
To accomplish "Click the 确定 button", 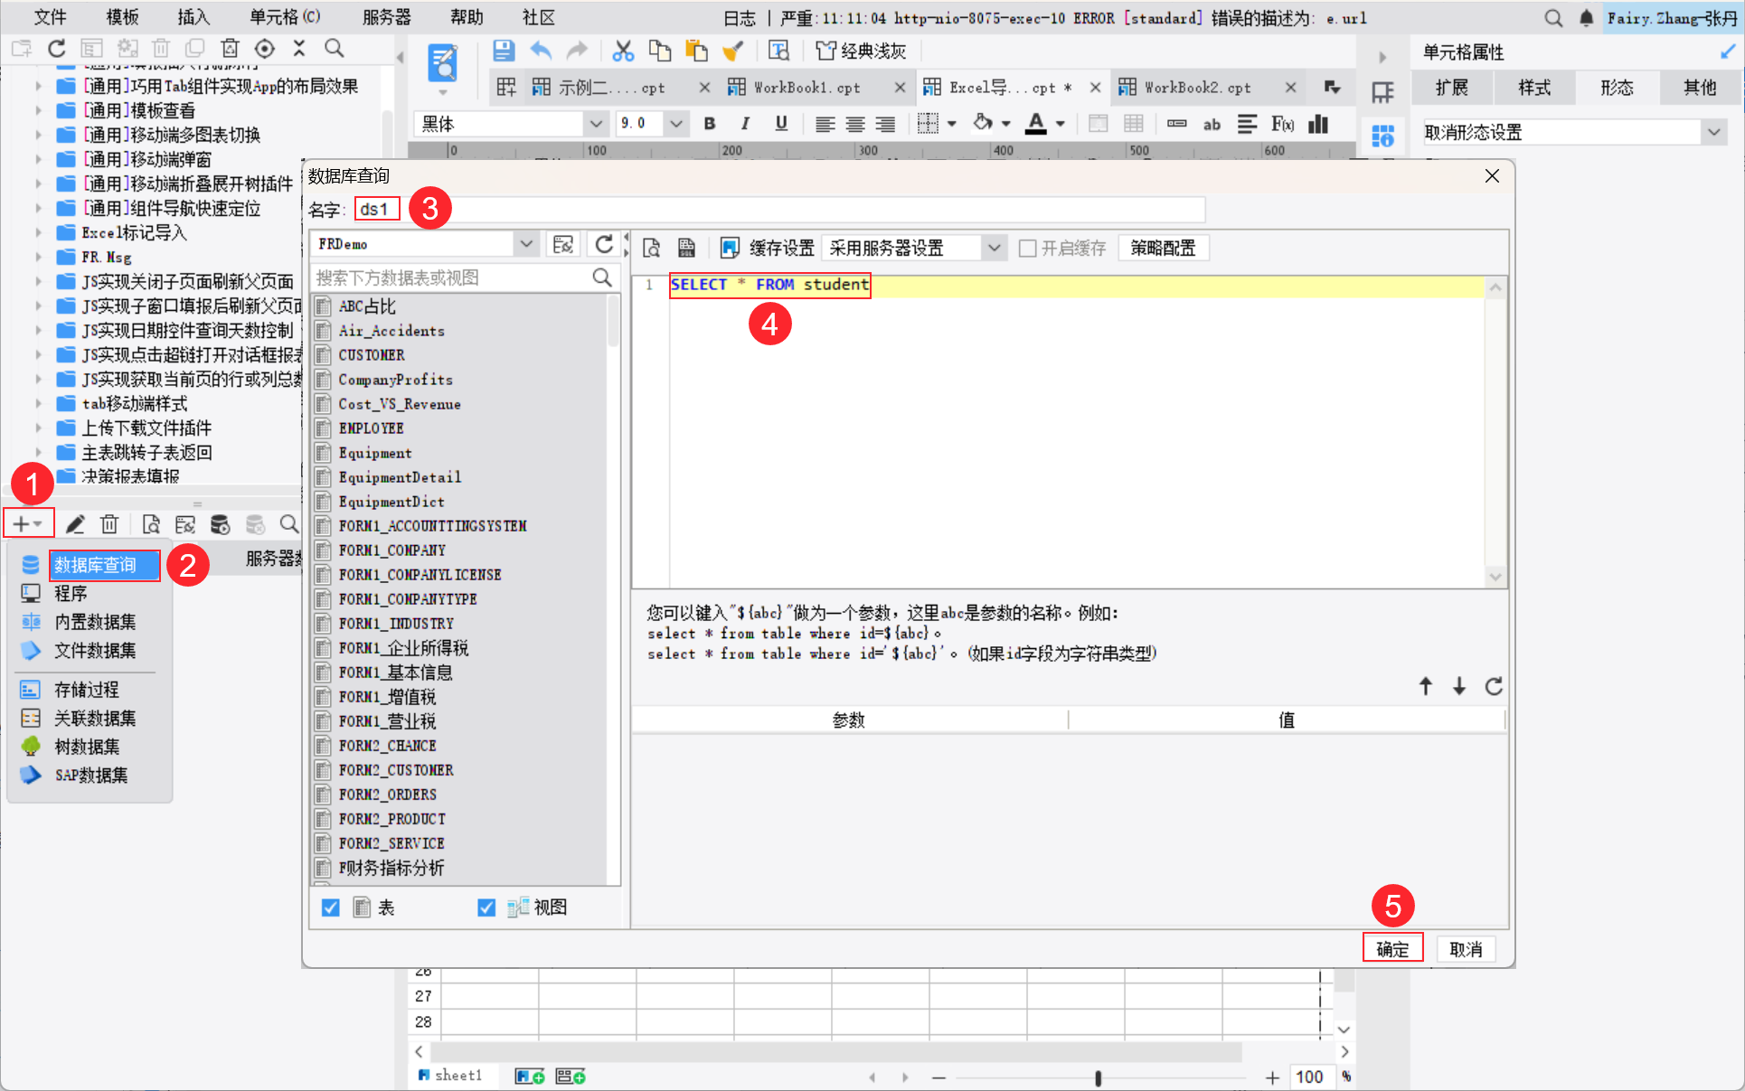I will click(x=1392, y=949).
